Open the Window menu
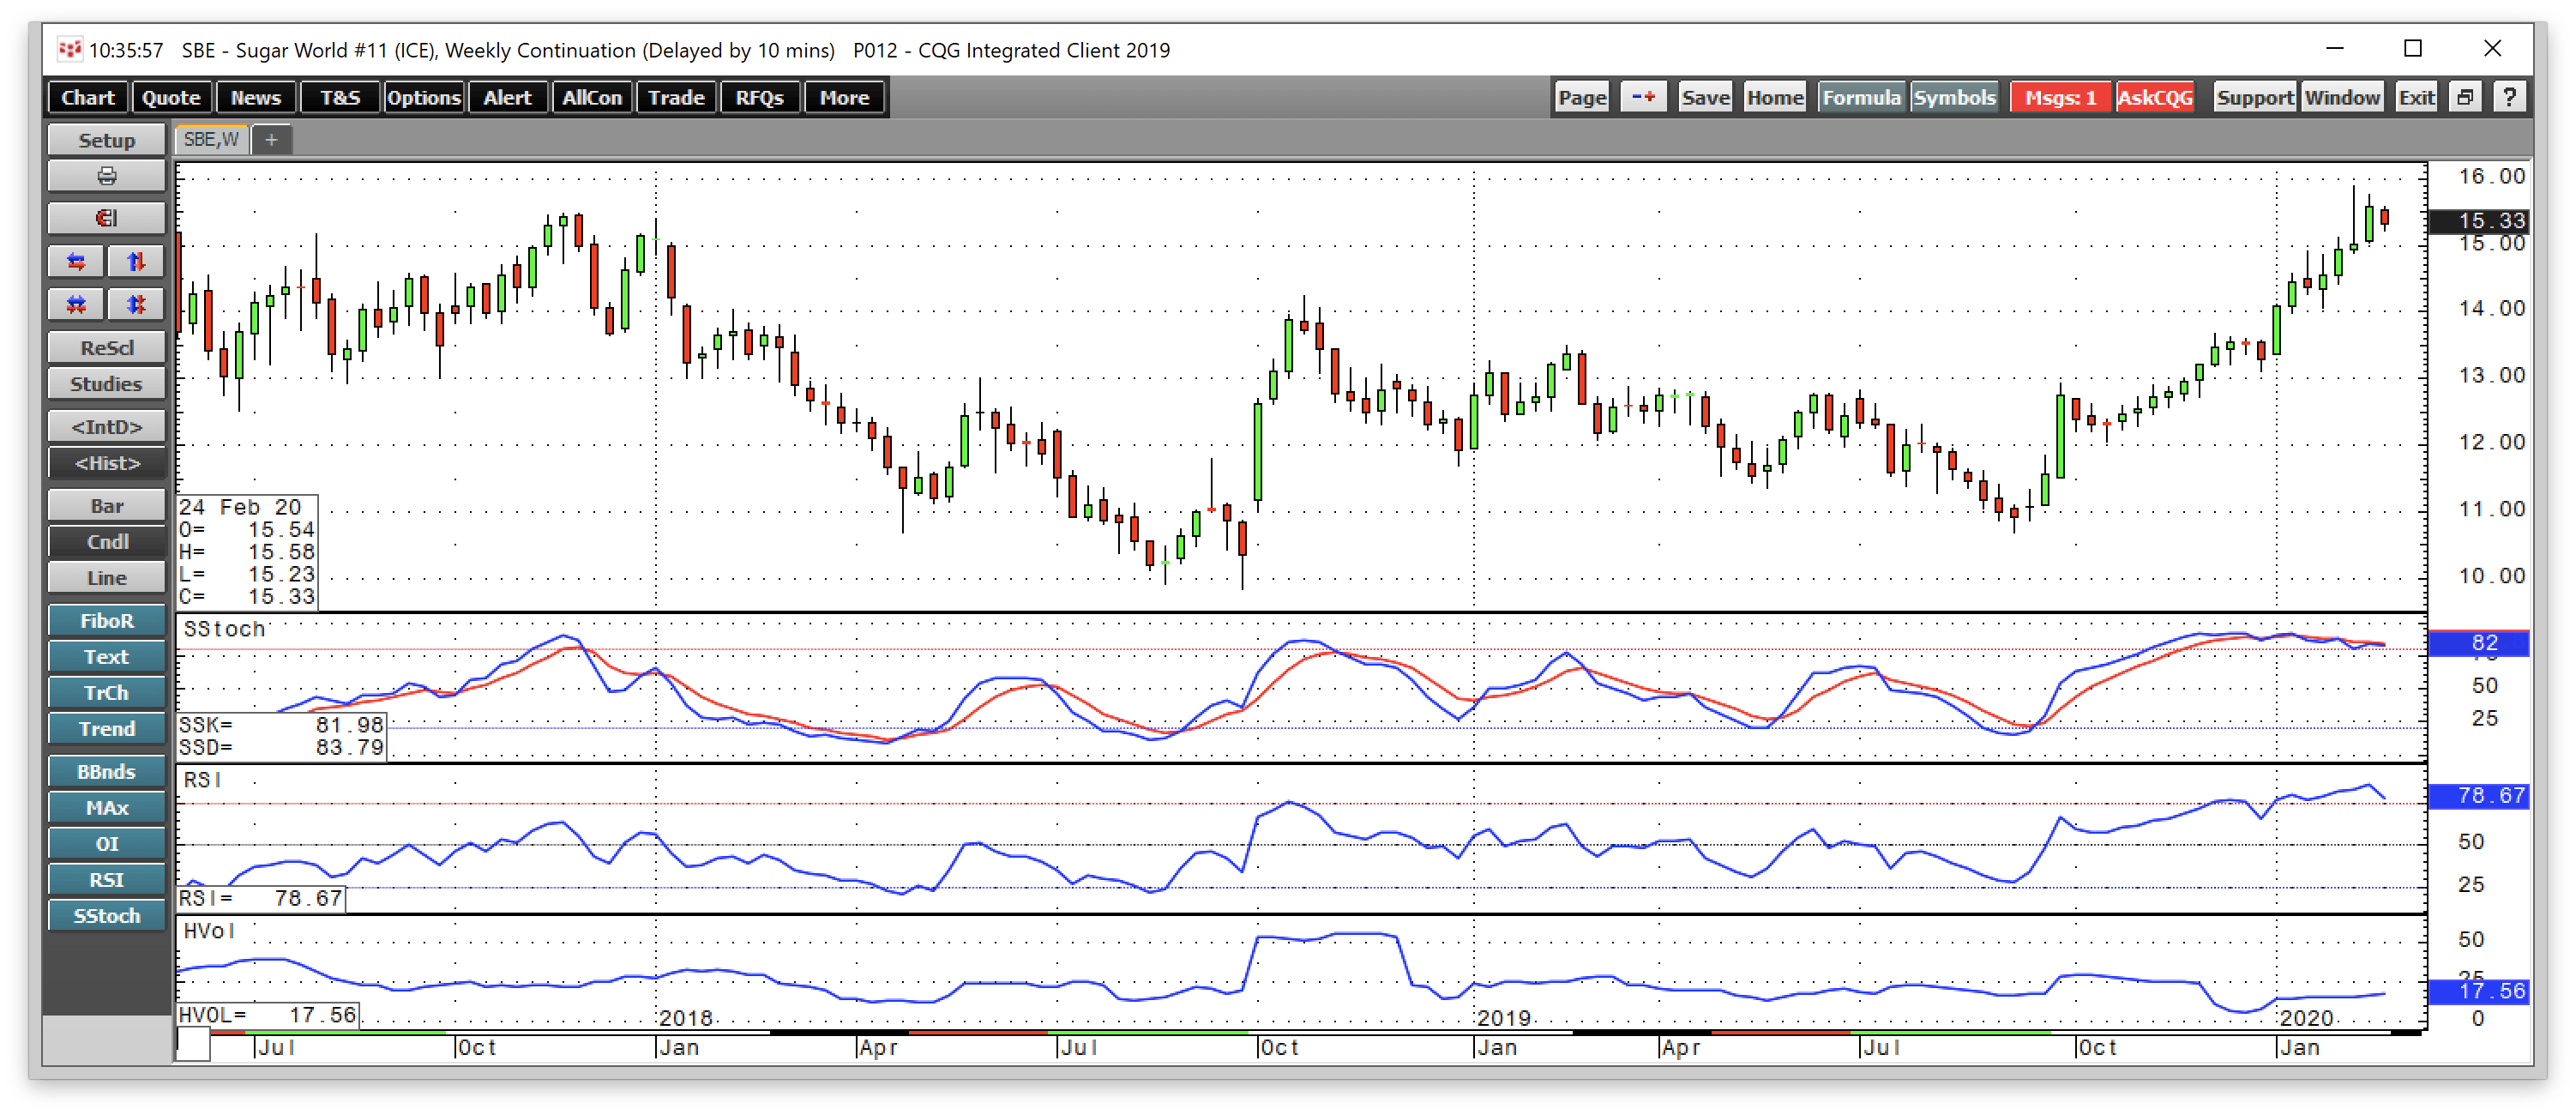The image size is (2576, 1115). (x=2342, y=98)
